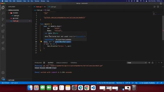This screenshot has width=164, height=92.
Task: Close the bottom panel
Action: [162, 63]
